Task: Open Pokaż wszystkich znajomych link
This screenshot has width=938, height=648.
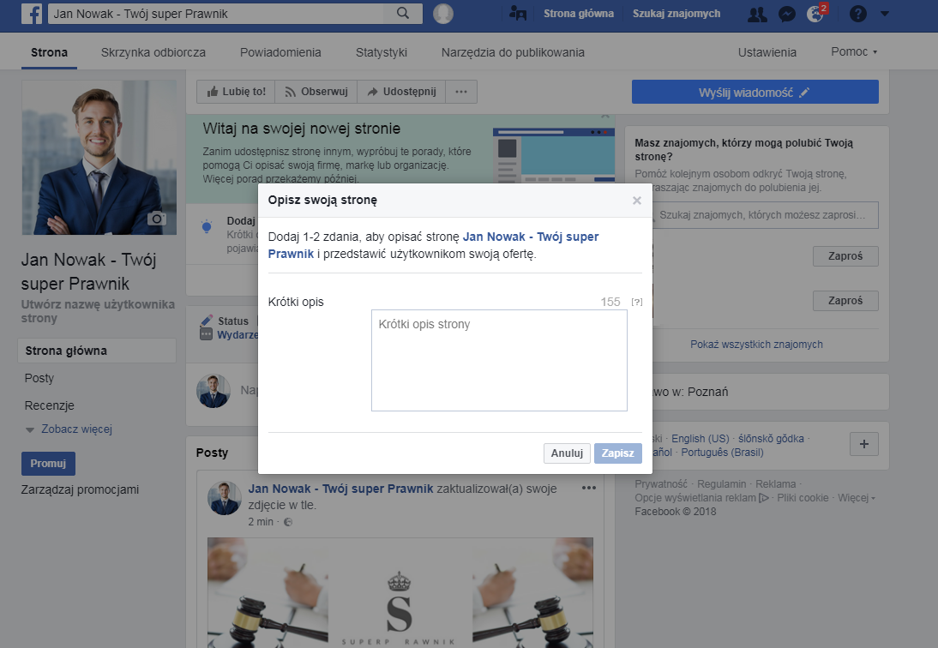Action: [x=756, y=345]
